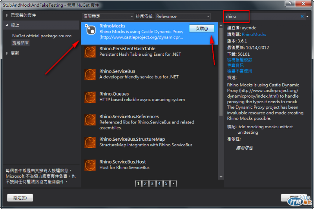
Task: Open the 設定(S) settings button
Action: [x=20, y=198]
